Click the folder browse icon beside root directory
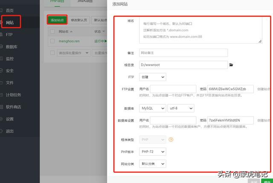Viewport: 273px width, 183px height. click(231, 65)
